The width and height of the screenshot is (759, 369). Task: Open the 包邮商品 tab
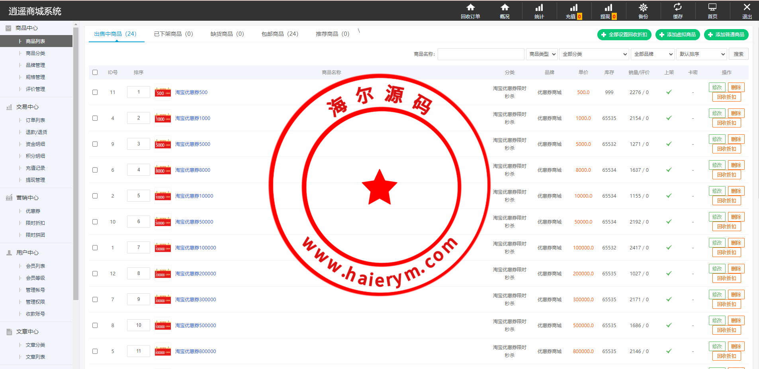(279, 34)
